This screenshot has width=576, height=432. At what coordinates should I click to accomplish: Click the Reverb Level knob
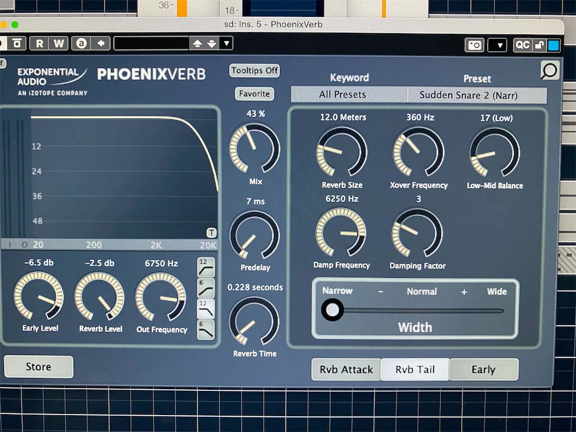point(100,296)
